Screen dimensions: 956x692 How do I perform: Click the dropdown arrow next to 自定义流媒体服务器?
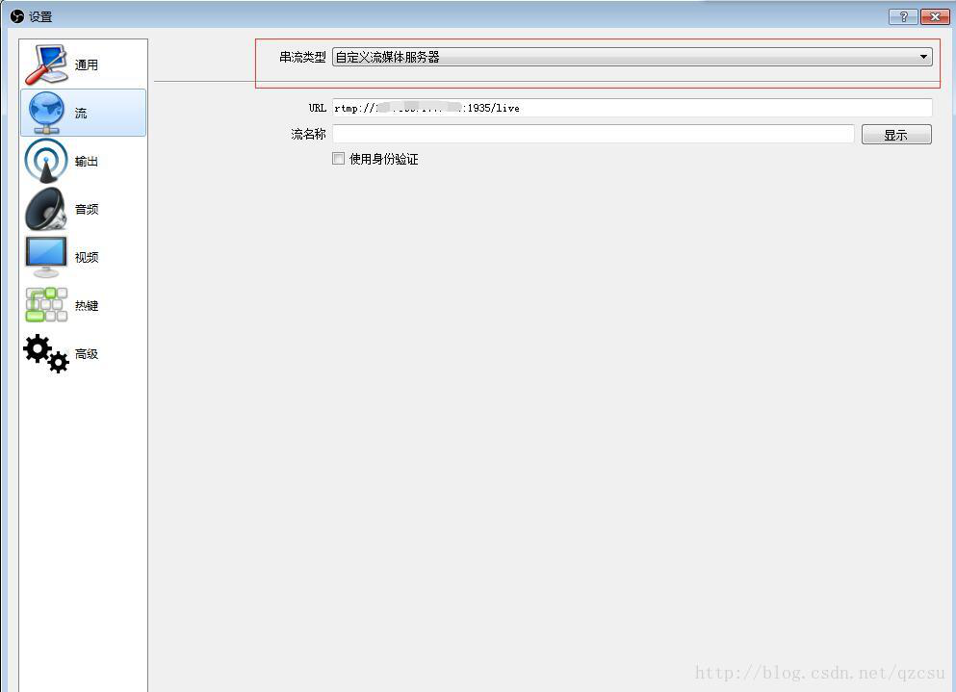[x=922, y=56]
